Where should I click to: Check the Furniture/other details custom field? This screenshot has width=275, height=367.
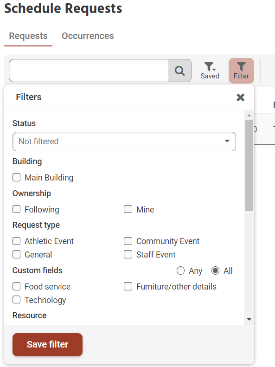pos(128,286)
